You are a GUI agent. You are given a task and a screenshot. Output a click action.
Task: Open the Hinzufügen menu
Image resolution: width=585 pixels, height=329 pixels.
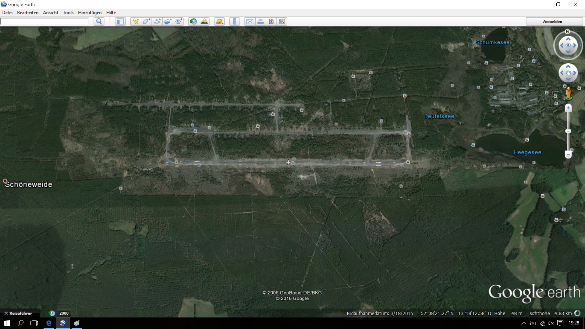point(90,12)
